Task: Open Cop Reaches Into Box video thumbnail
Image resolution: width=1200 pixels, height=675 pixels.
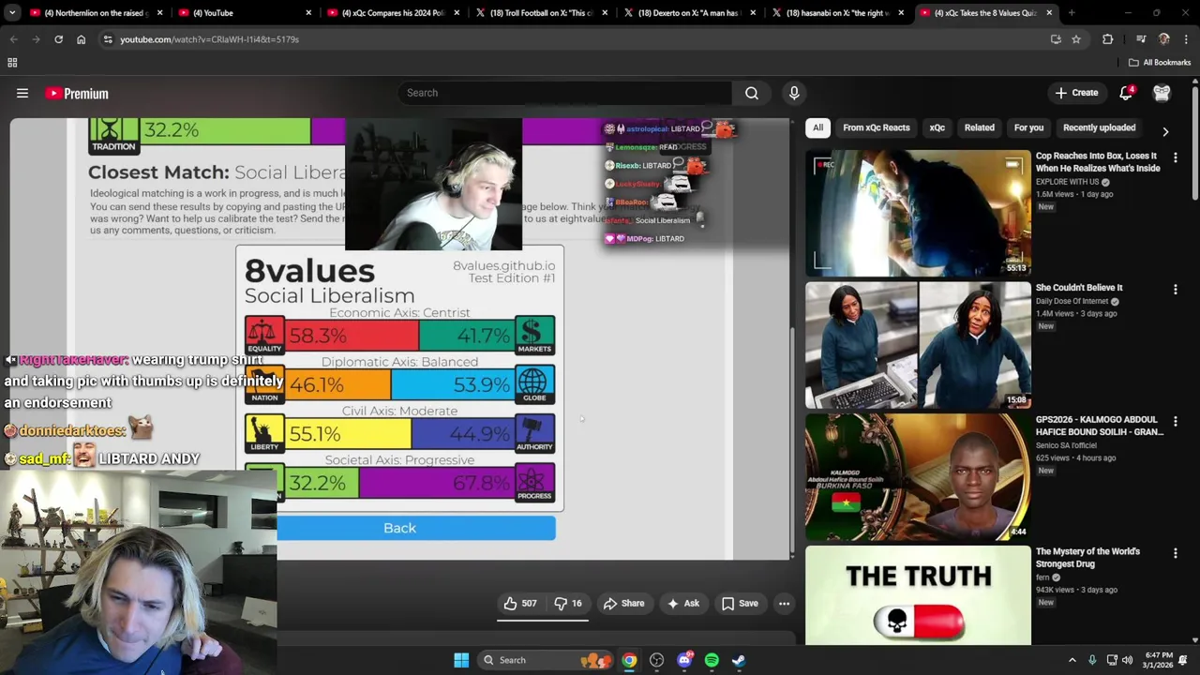Action: 918,213
